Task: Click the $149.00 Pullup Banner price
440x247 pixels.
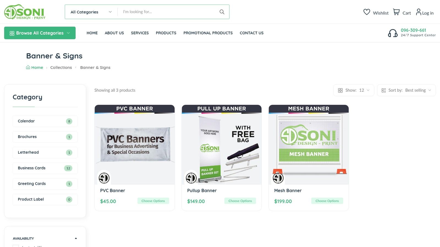Action: 196,201
